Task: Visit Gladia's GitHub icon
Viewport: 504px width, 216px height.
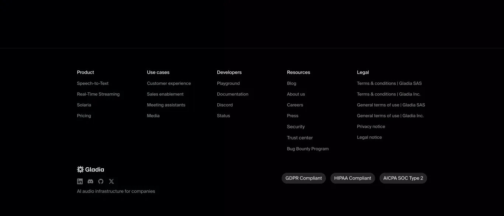Action: pyautogui.click(x=101, y=181)
